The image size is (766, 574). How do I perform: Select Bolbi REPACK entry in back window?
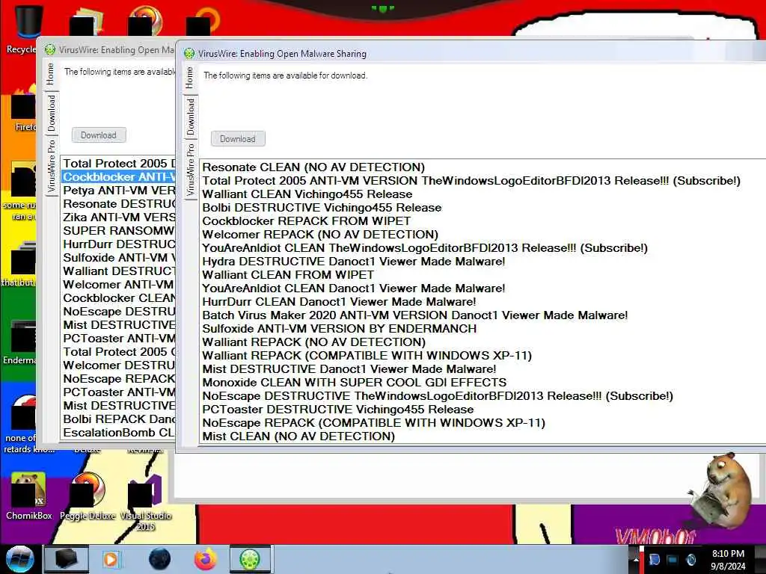tap(119, 419)
